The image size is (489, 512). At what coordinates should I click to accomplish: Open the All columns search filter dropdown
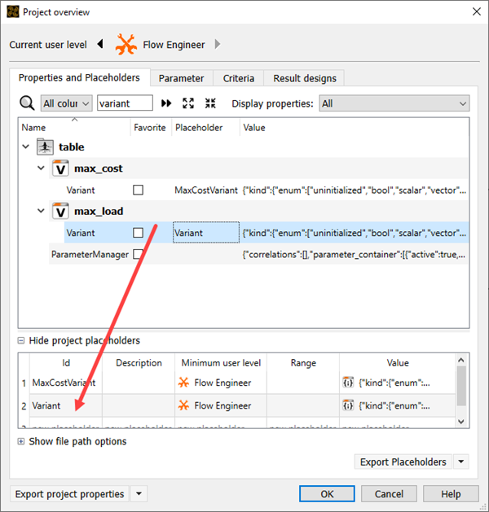(x=66, y=103)
